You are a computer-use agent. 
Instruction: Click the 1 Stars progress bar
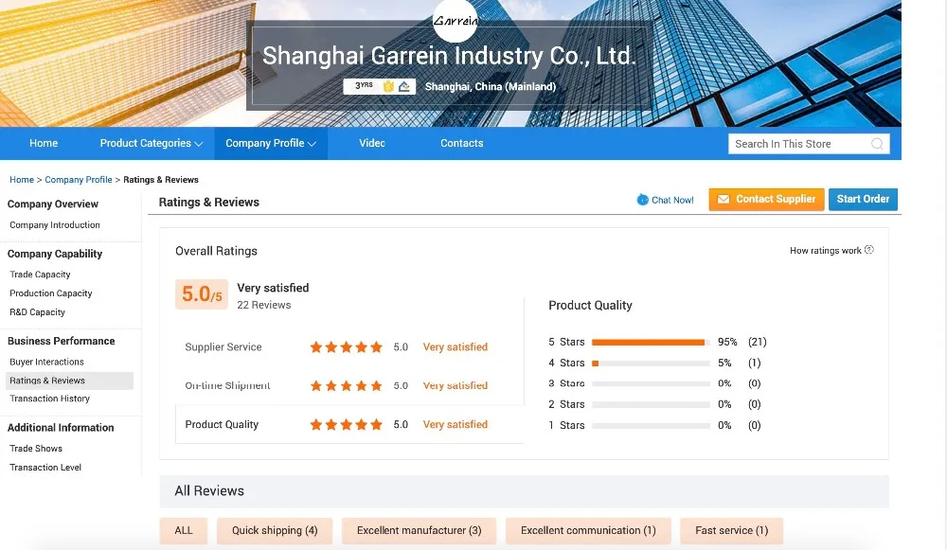(652, 426)
